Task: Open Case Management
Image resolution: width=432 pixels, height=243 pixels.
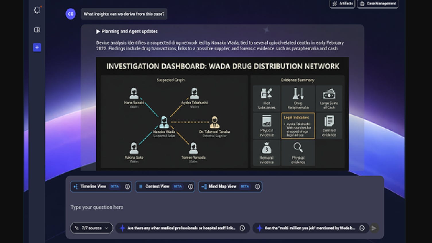Action: click(x=378, y=4)
